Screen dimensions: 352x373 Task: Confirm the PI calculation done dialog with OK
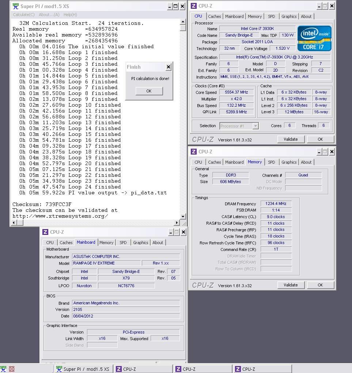[149, 91]
